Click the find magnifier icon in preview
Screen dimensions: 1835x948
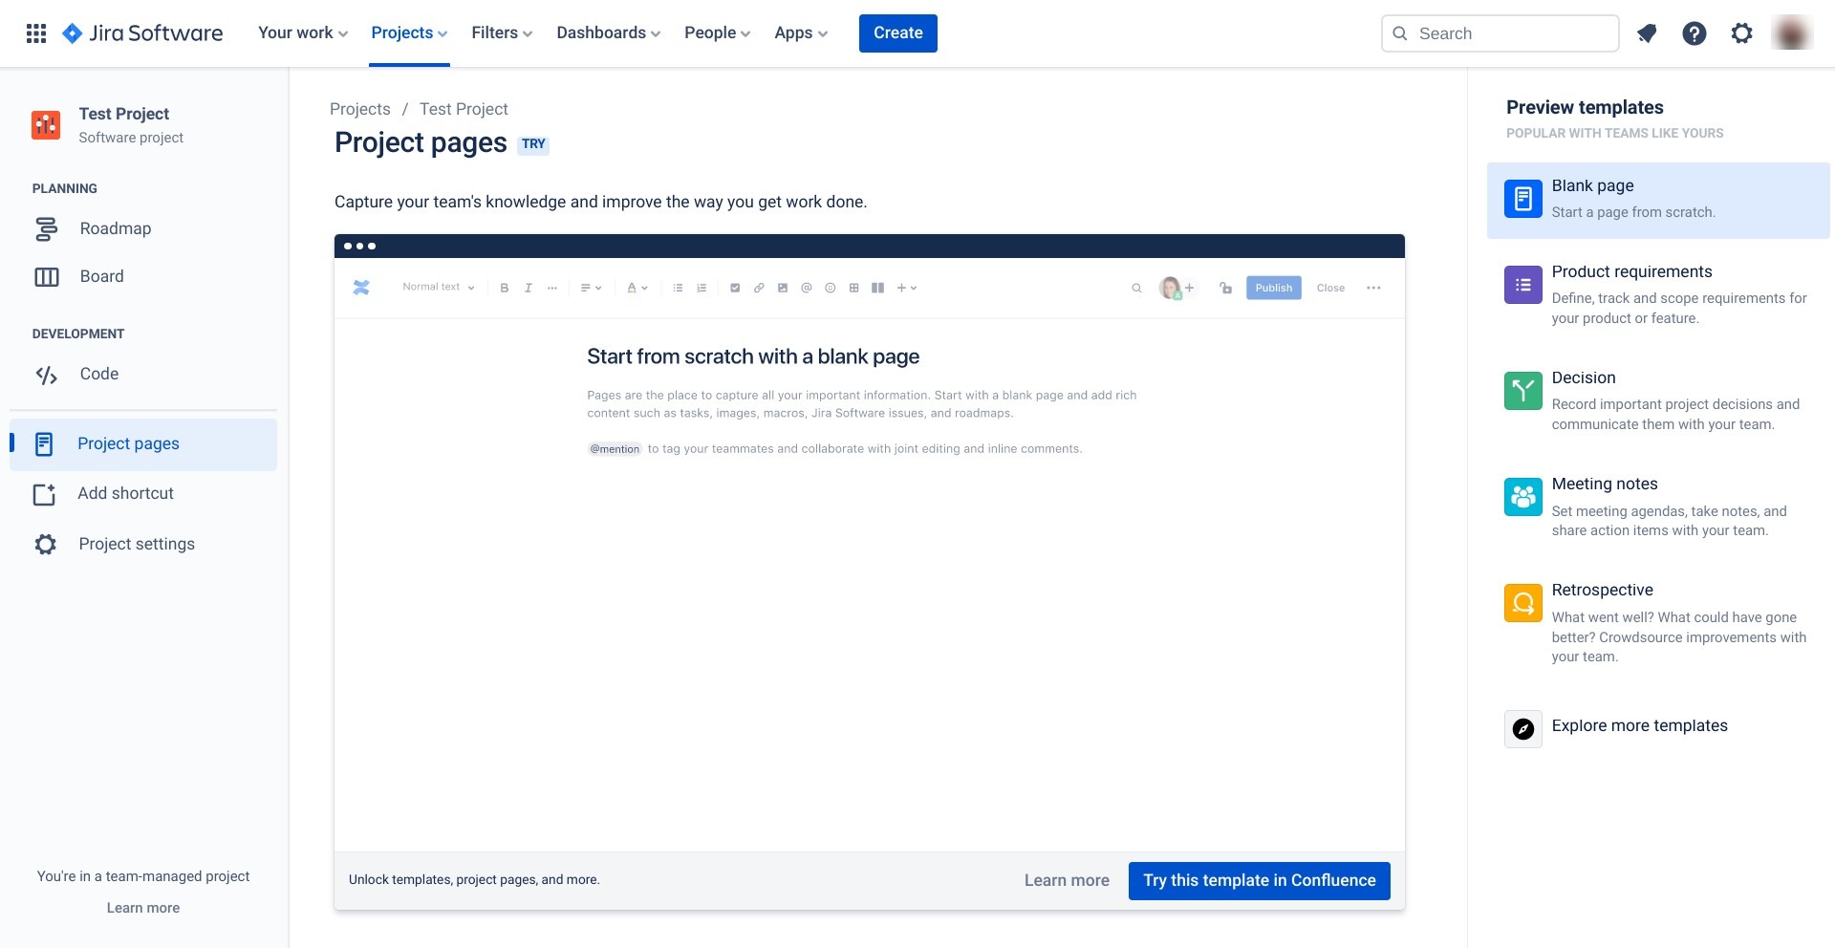click(x=1136, y=288)
